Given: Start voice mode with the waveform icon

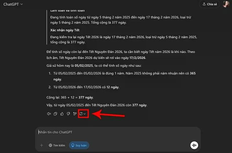Looking at the screenshot, I should click(x=194, y=145).
